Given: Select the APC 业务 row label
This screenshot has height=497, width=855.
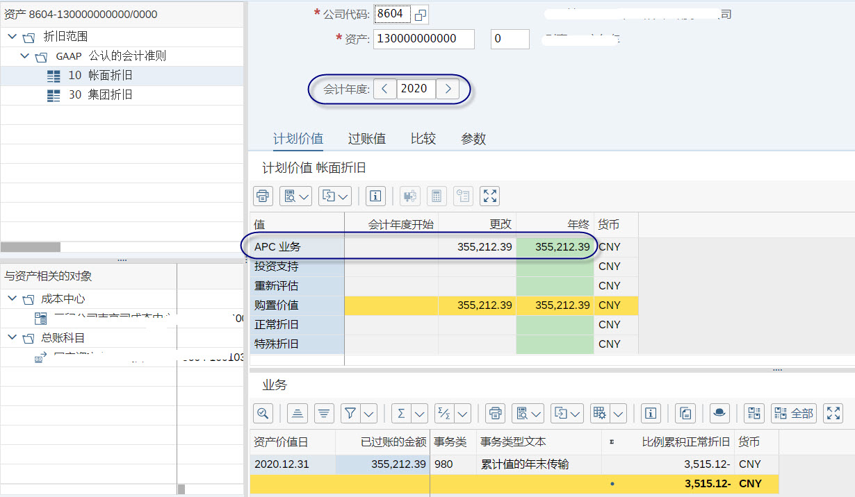Looking at the screenshot, I should pyautogui.click(x=298, y=247).
